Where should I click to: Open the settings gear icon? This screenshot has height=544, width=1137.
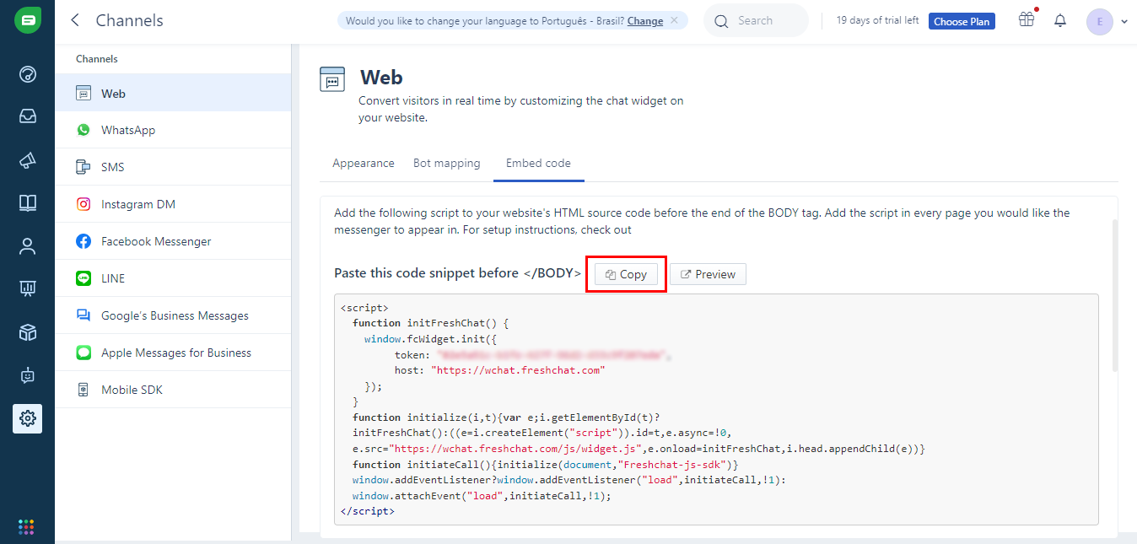[x=27, y=418]
